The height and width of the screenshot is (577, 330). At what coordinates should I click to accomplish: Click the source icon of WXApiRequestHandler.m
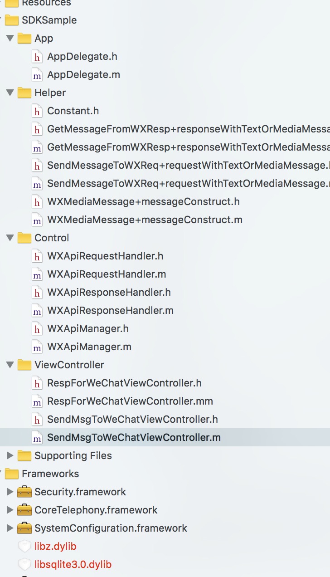pyautogui.click(x=37, y=274)
